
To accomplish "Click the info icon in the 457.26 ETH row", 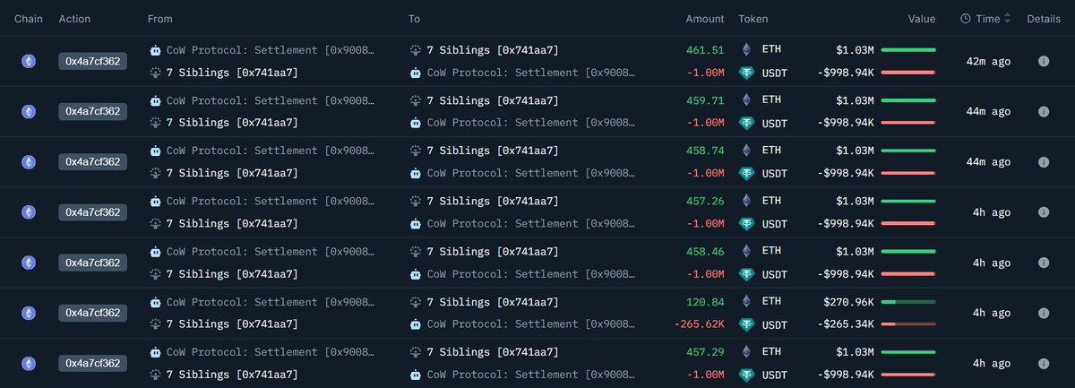I will pyautogui.click(x=1044, y=212).
